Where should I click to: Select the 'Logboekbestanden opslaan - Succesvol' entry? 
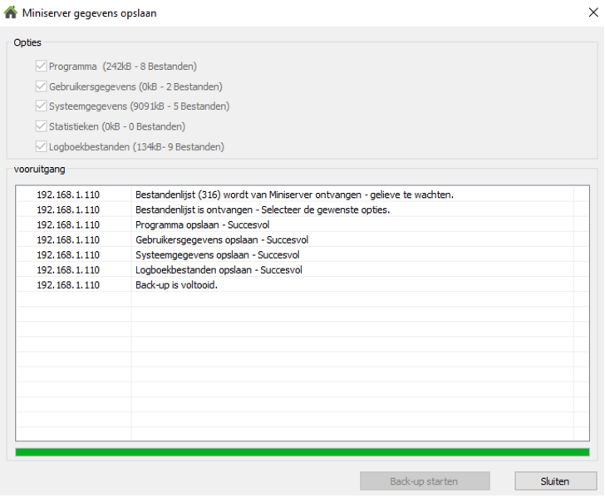tap(219, 269)
